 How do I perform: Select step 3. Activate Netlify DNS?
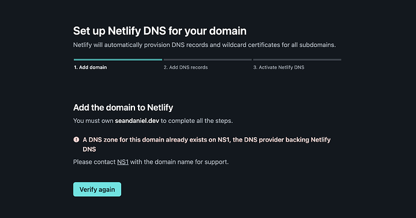coord(279,67)
